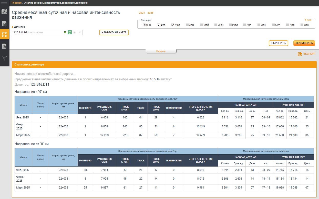Click the 9 858 passenger cars cell

click(104, 126)
